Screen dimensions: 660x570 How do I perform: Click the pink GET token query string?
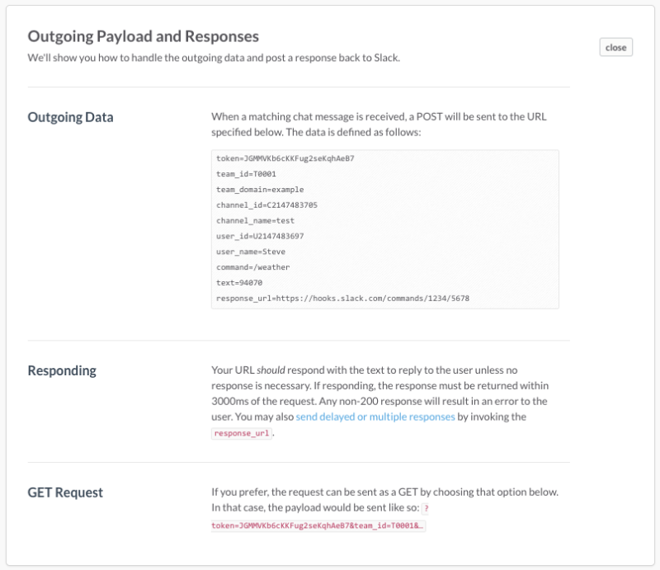[x=318, y=525]
